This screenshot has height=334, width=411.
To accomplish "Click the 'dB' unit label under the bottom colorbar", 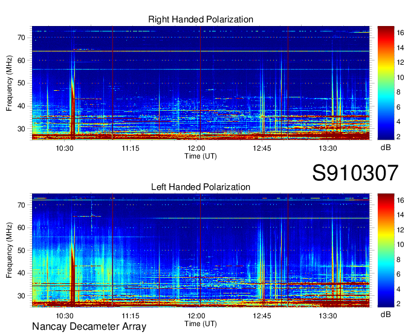I will [386, 315].
